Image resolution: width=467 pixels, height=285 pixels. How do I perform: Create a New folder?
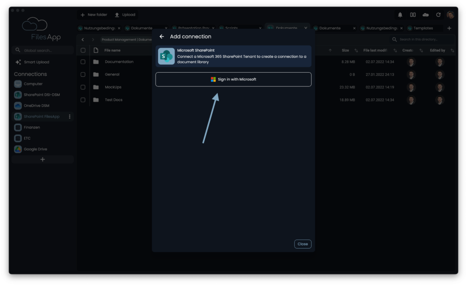pos(94,15)
